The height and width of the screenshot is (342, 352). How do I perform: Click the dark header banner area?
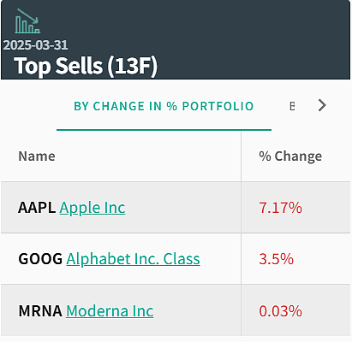pos(176,39)
